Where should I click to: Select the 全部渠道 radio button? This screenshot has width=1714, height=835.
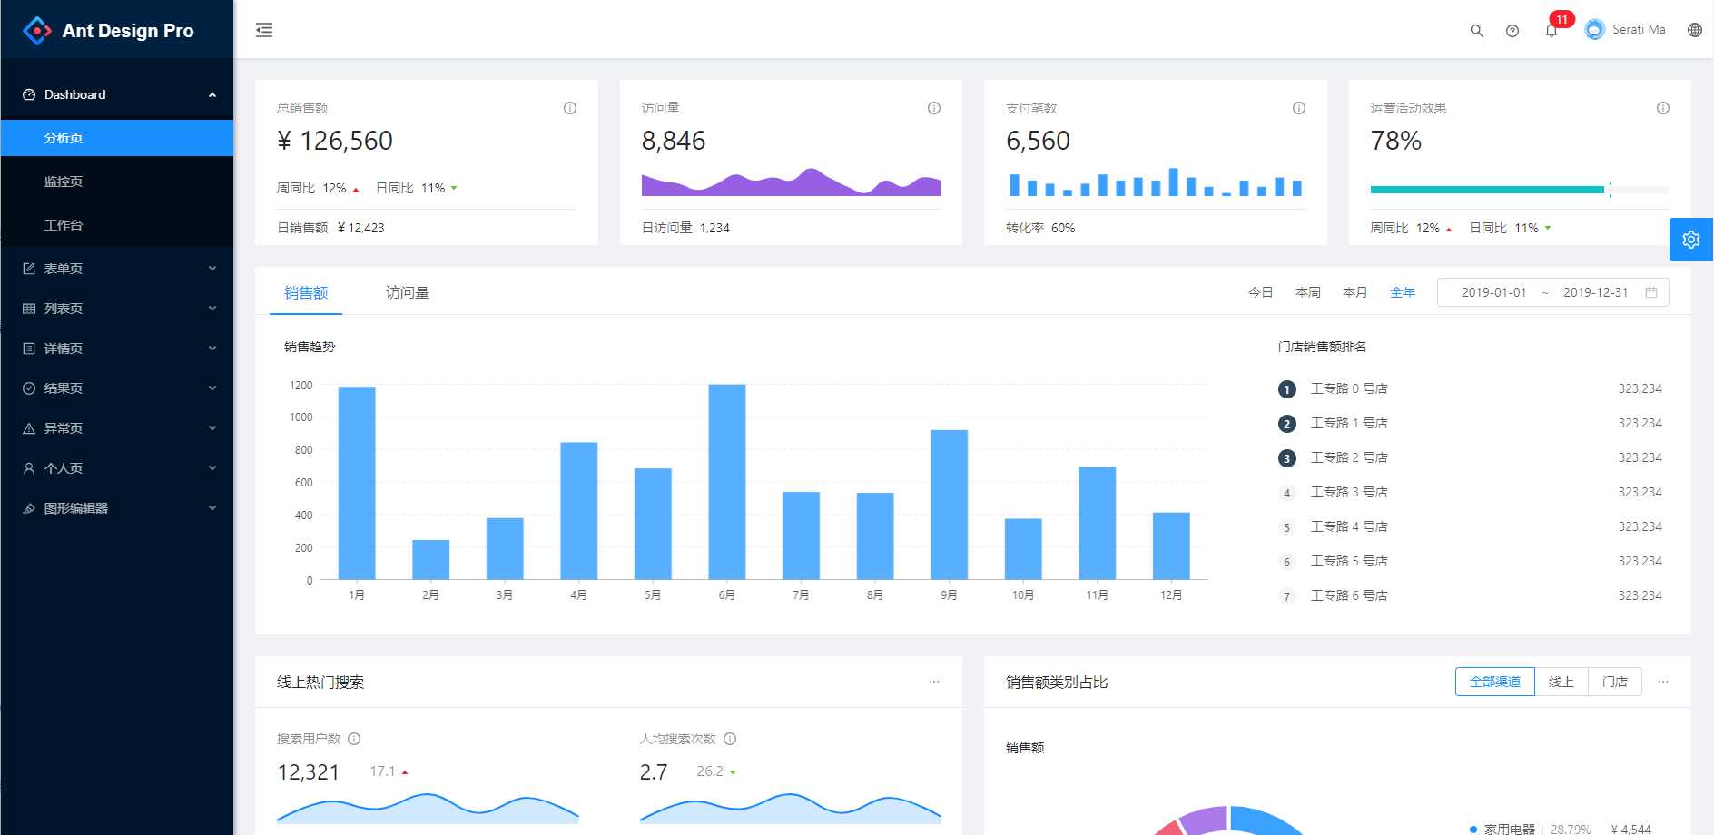[1495, 682]
